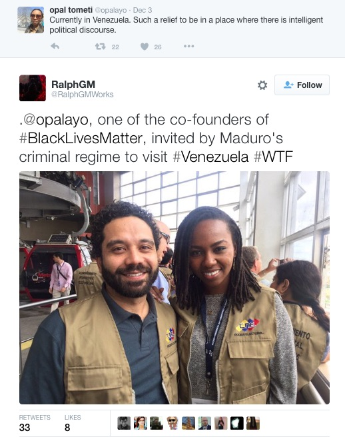This screenshot has width=345, height=439.
Task: Open the @opalayo mention in RalphGM's tweet
Action: pos(55,120)
